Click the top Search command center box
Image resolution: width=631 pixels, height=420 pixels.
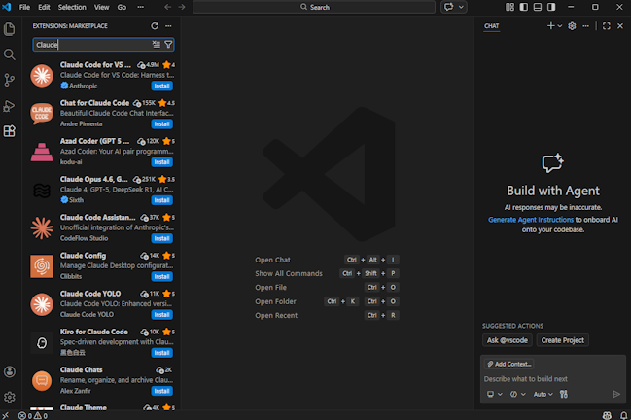(x=314, y=7)
